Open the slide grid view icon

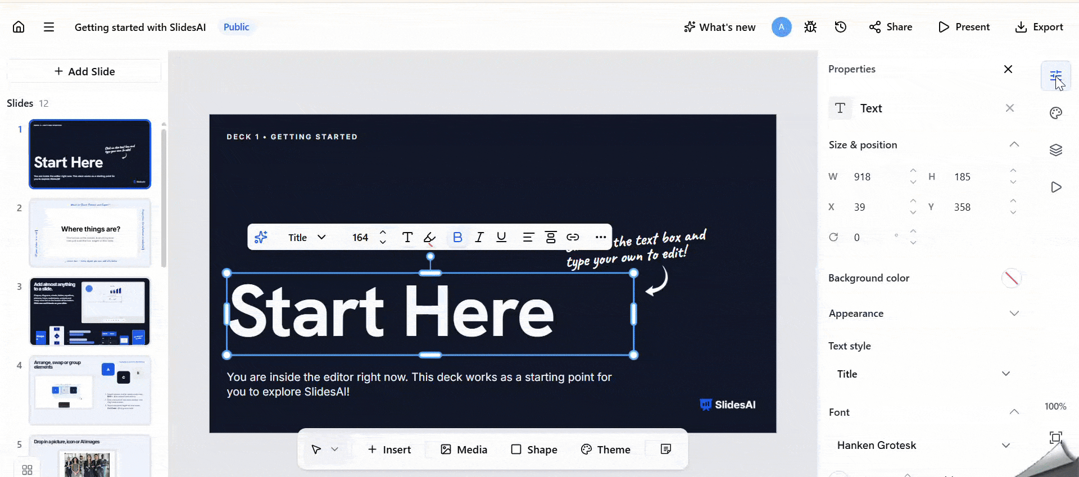27,470
